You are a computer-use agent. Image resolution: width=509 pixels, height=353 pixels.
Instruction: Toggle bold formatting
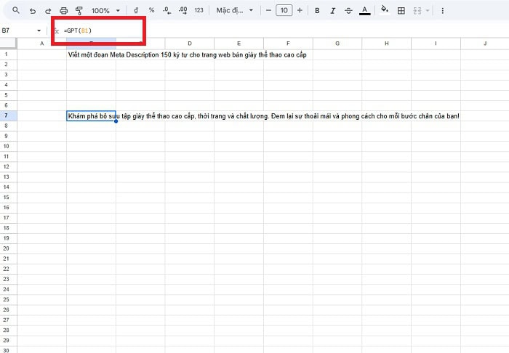(317, 10)
